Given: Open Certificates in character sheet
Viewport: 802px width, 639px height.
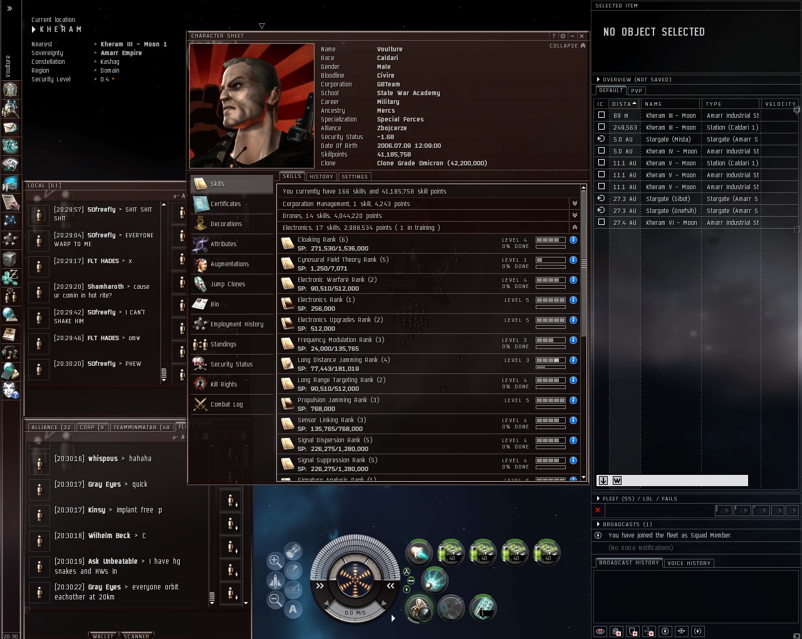Looking at the screenshot, I should point(232,204).
